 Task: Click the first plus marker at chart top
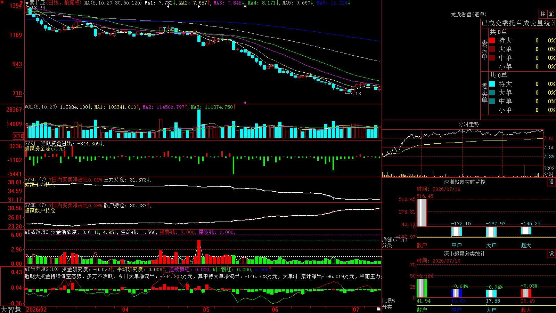click(168, 7)
